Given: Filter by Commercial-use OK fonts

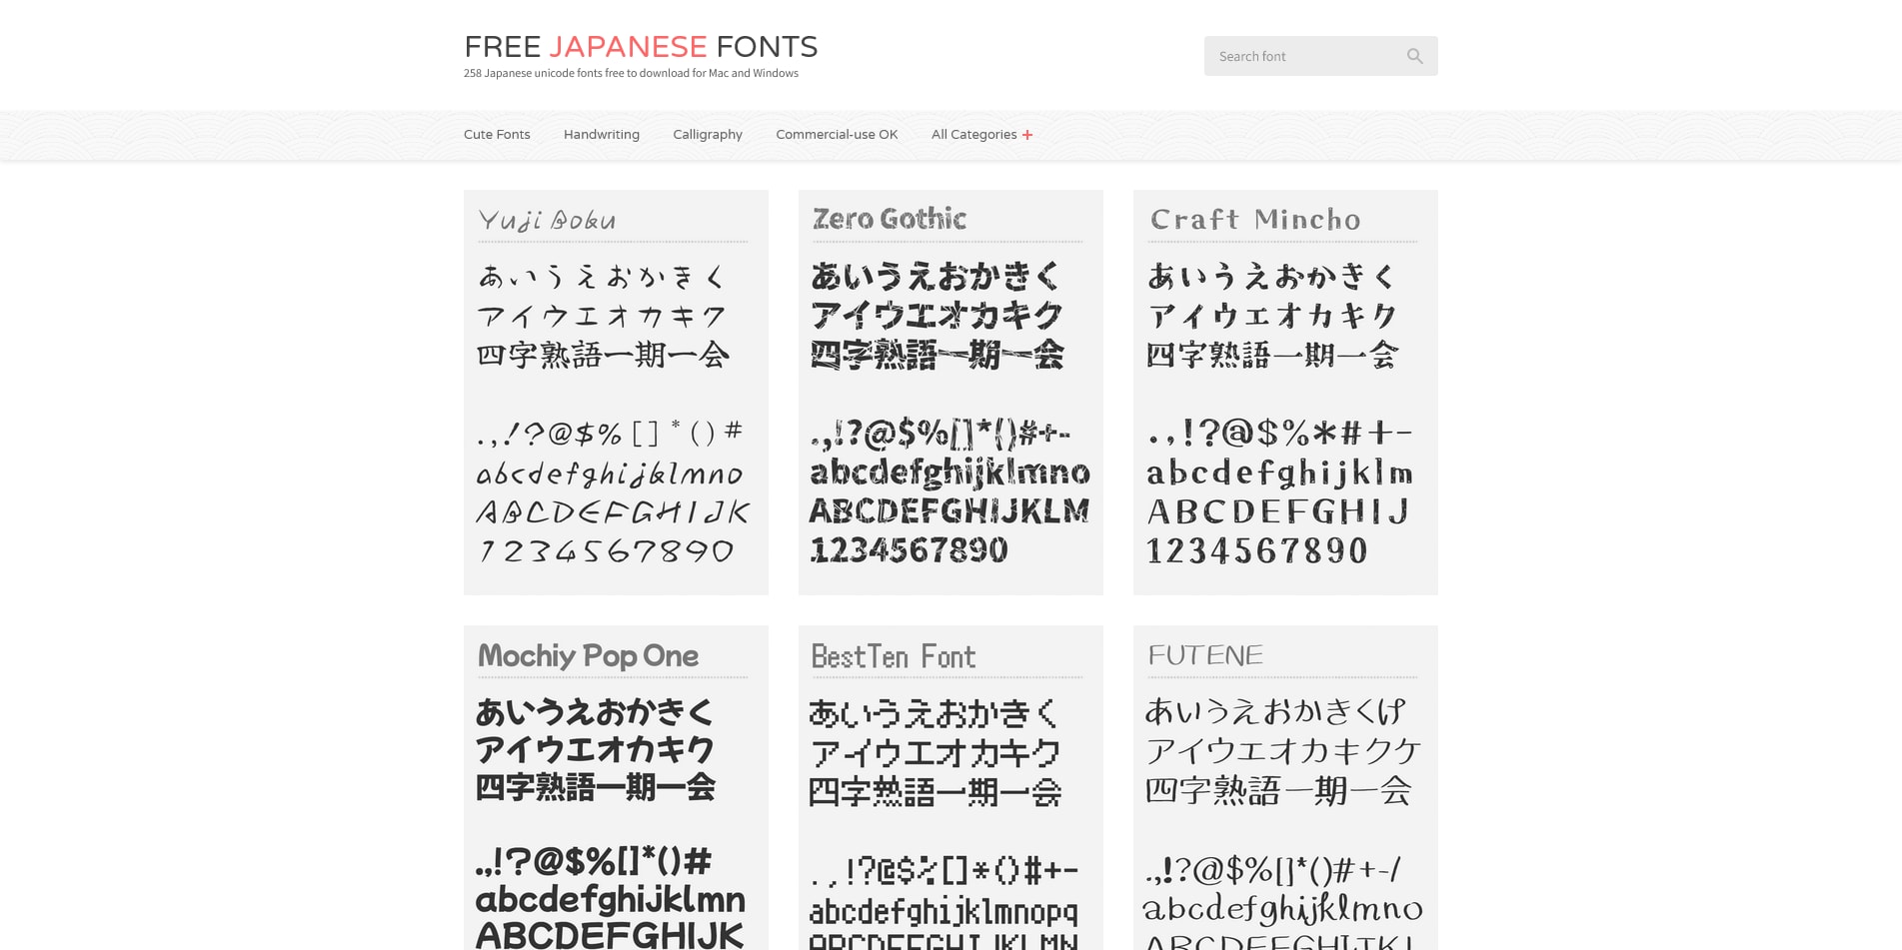Looking at the screenshot, I should [837, 134].
